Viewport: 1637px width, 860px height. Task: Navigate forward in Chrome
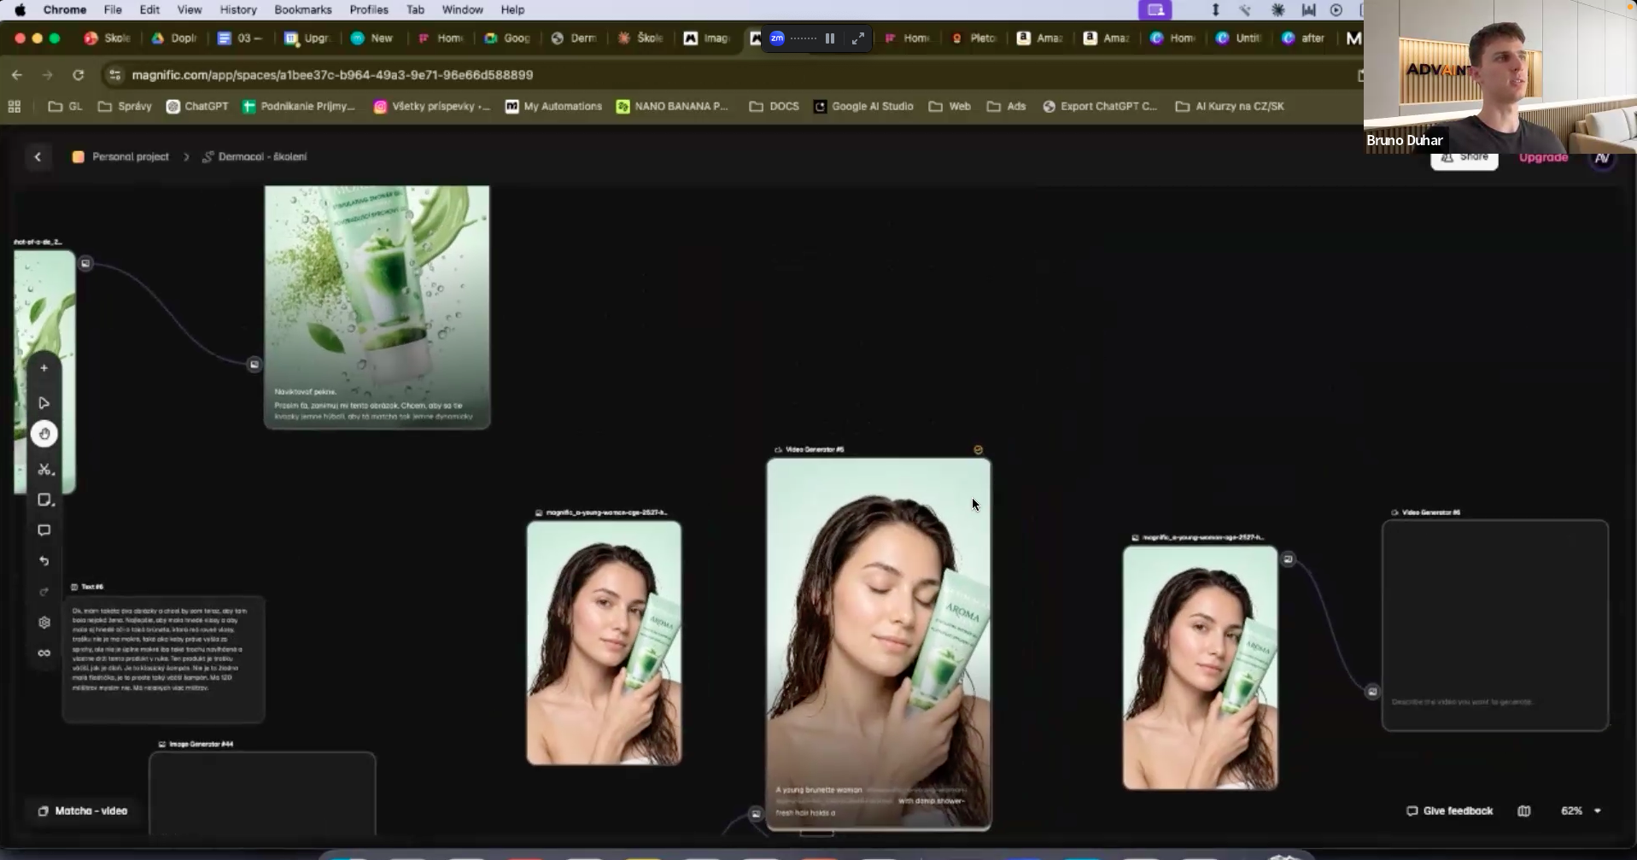[x=48, y=75]
